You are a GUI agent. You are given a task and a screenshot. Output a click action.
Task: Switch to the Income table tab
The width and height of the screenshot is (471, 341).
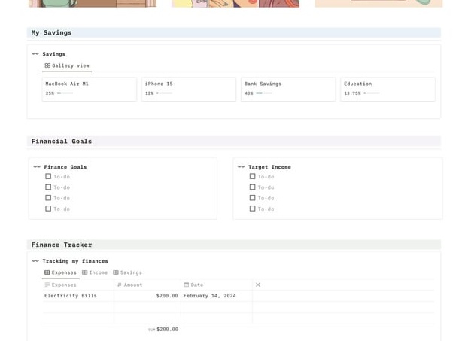tap(95, 272)
